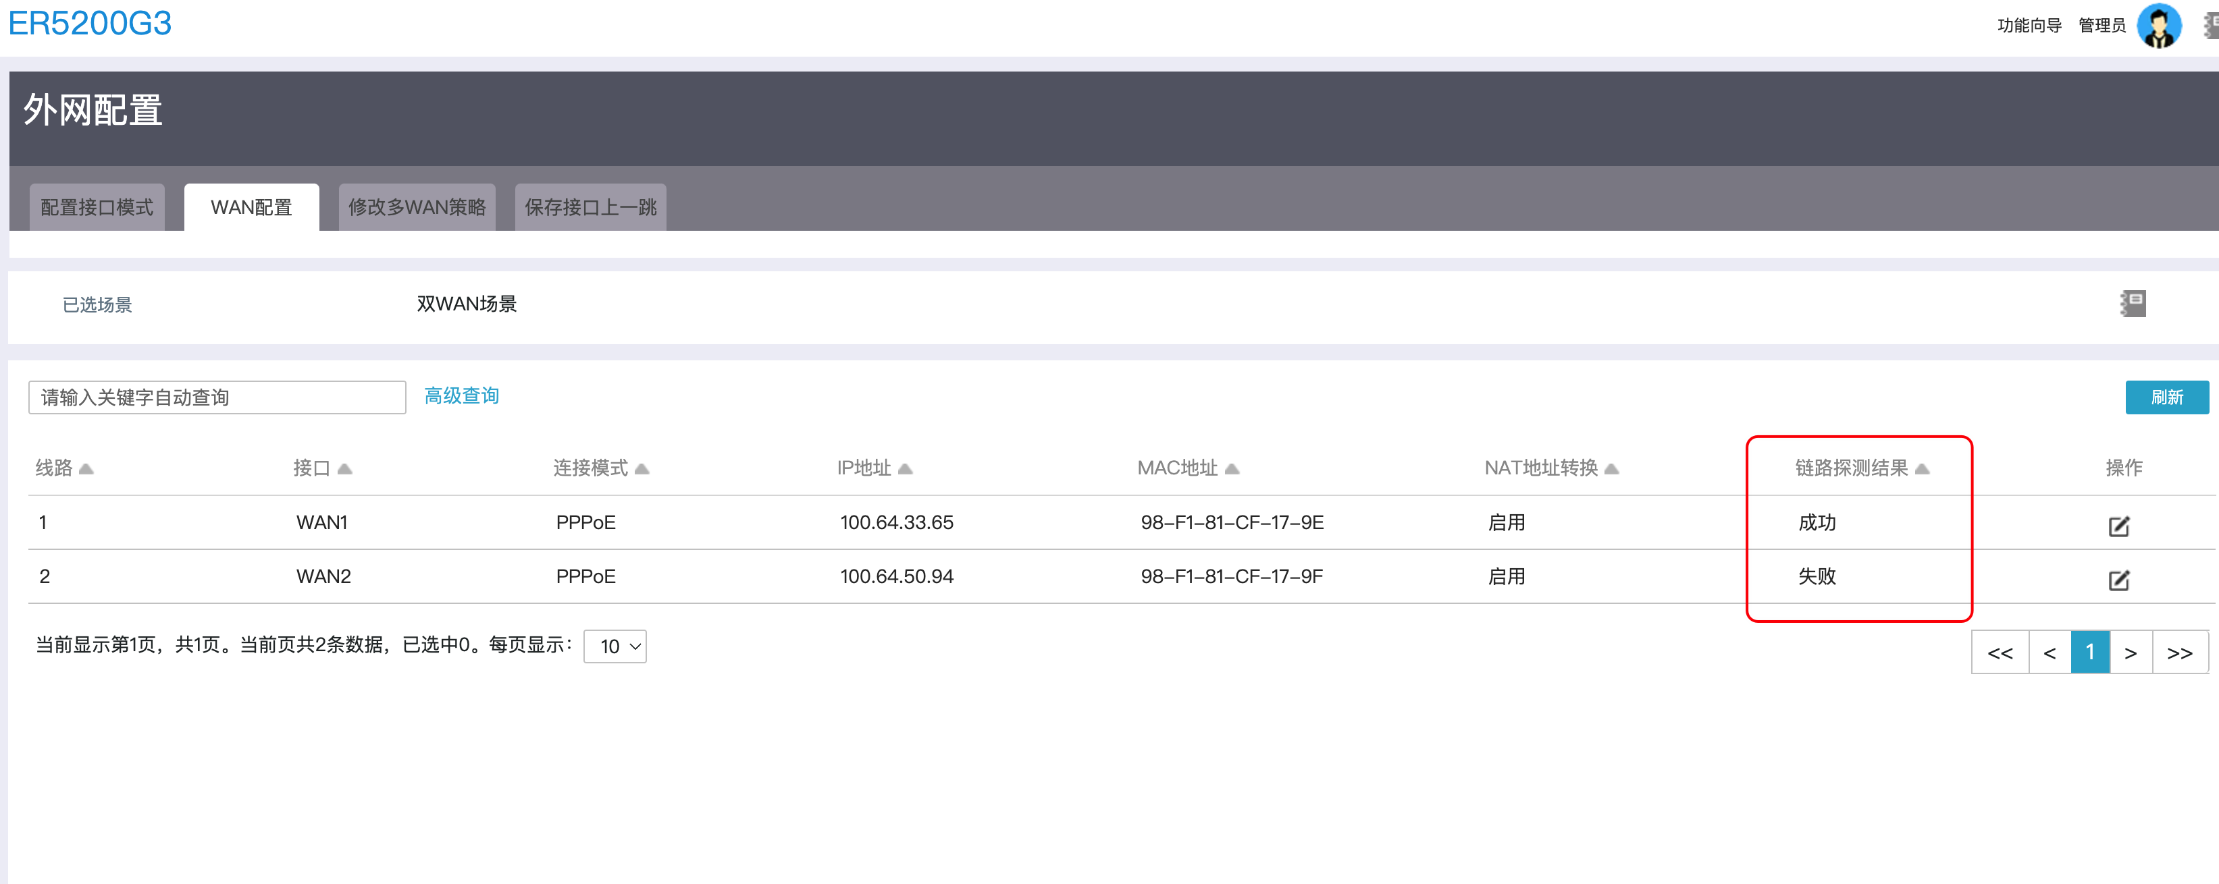Sort by 连接模式 column arrow

click(642, 468)
